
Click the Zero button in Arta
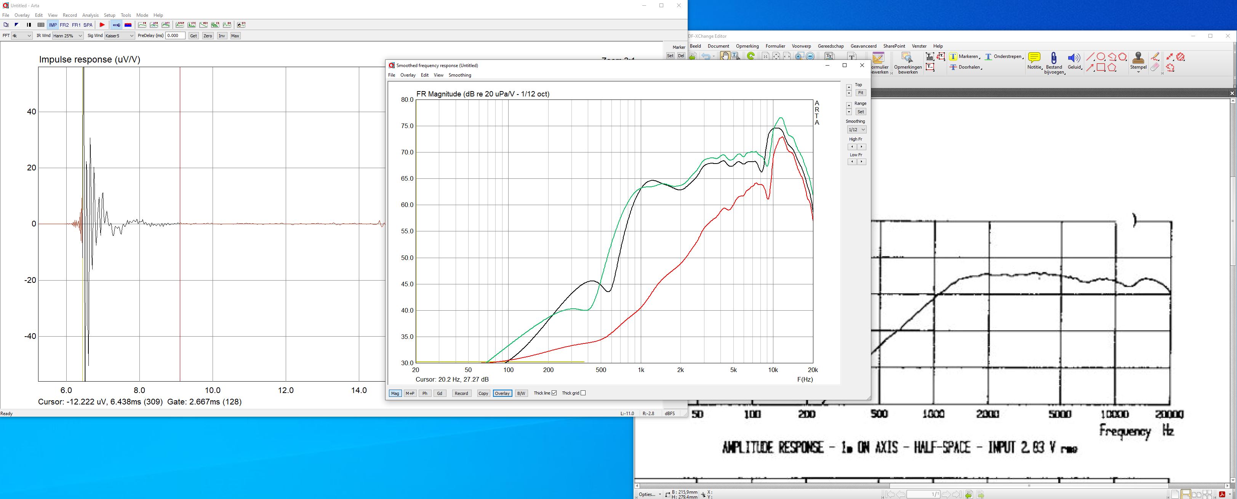coord(208,35)
